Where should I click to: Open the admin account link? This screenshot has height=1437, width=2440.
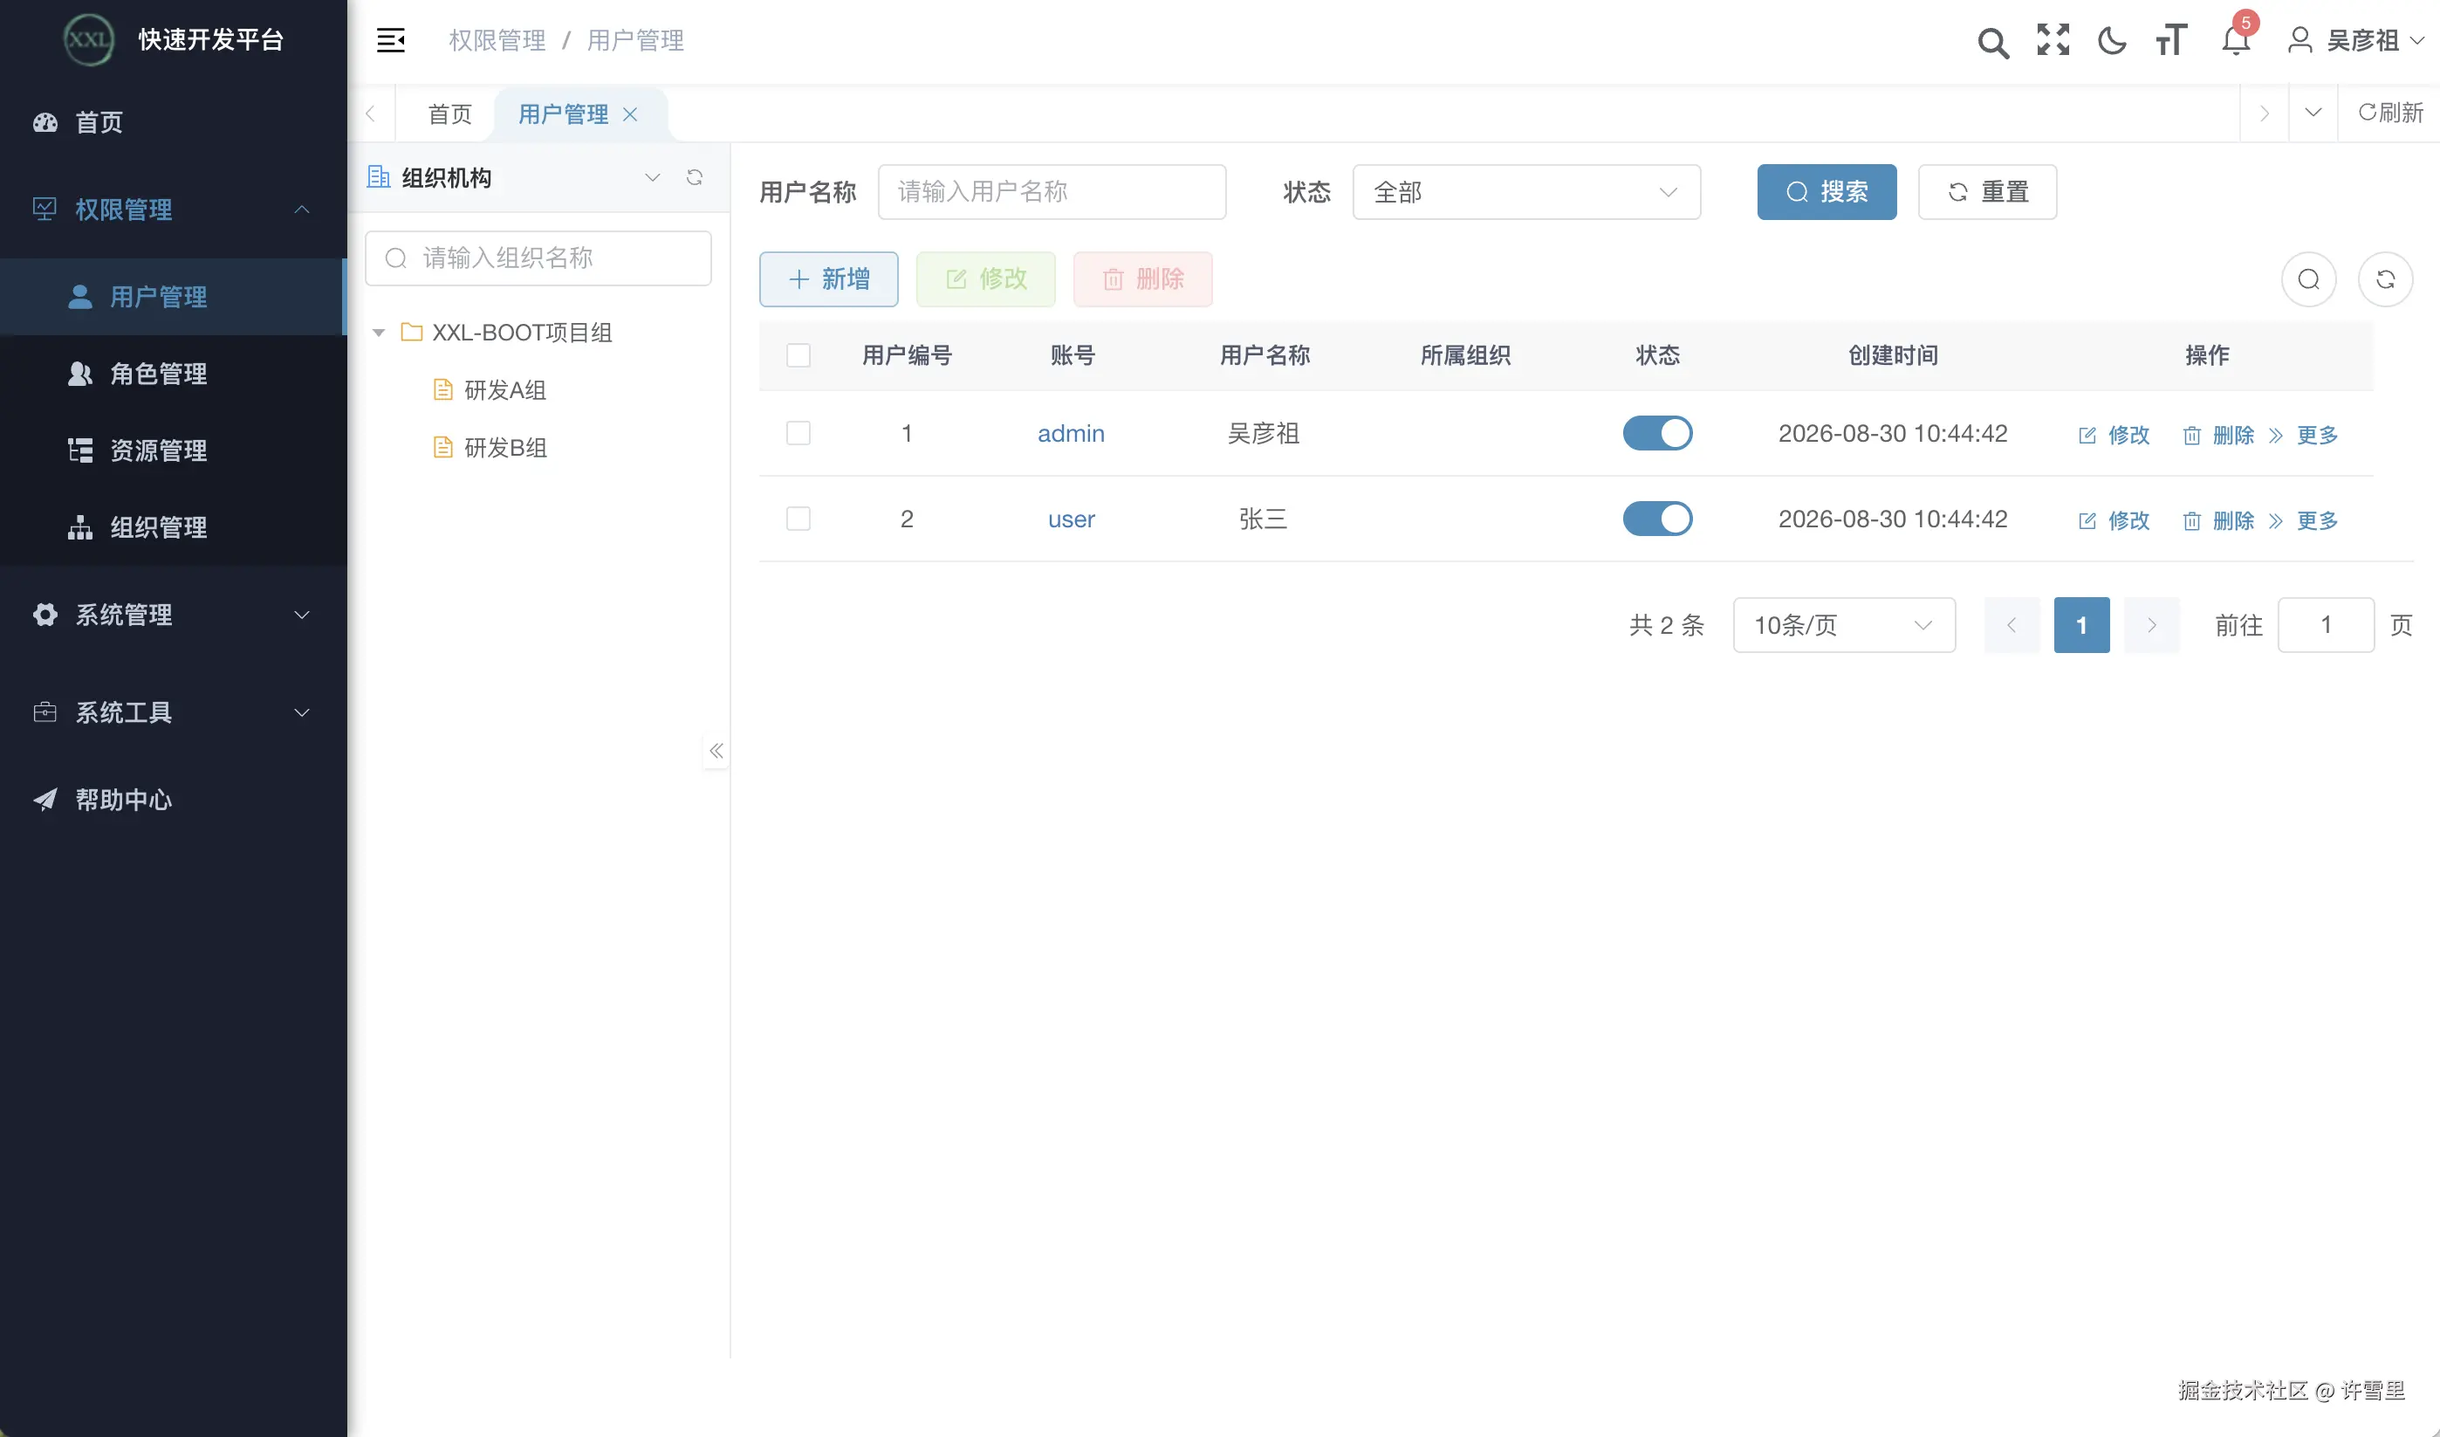click(x=1071, y=433)
